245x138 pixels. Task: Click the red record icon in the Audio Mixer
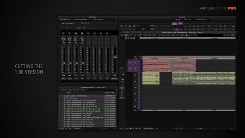point(63,28)
